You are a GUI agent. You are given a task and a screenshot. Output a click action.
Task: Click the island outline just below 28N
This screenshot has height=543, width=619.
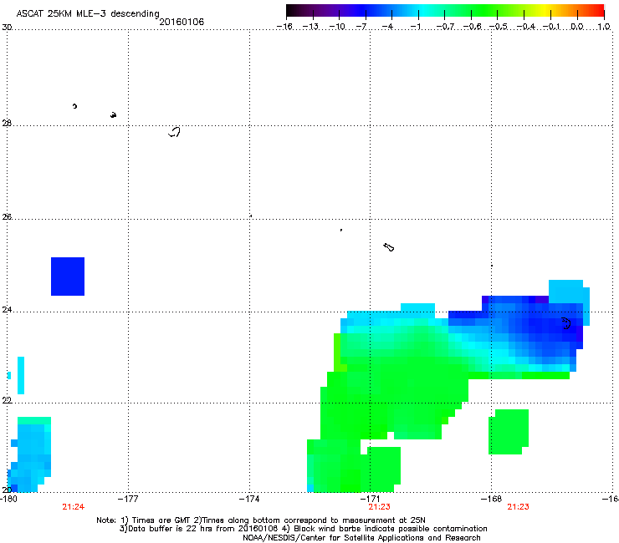pyautogui.click(x=174, y=132)
